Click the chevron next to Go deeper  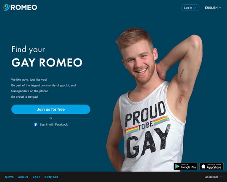point(221,177)
